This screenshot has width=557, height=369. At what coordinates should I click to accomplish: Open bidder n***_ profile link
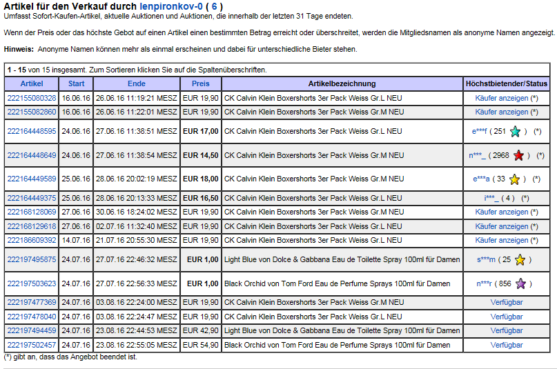[x=477, y=155]
